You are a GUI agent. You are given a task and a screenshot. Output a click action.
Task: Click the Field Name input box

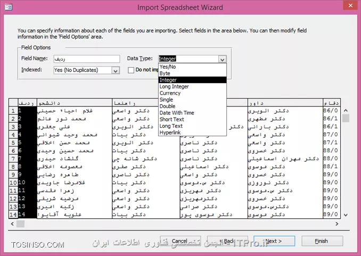87,59
